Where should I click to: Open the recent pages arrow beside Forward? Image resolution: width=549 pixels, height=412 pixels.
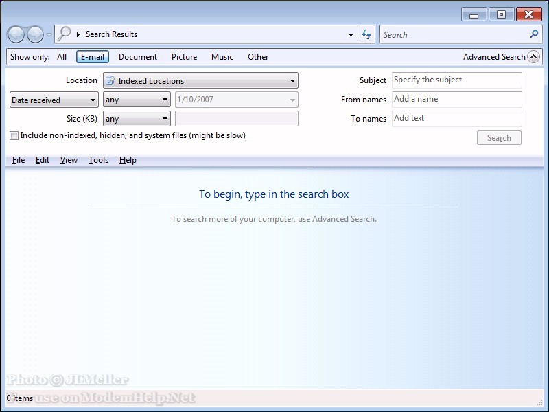tap(49, 35)
